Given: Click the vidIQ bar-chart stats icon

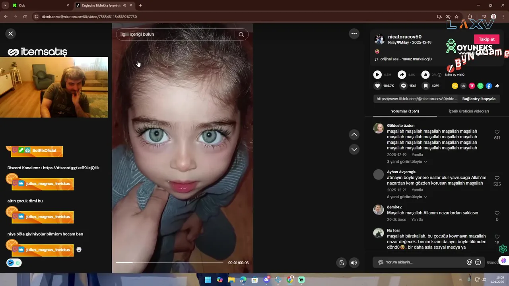Looking at the screenshot, I should pyautogui.click(x=425, y=75).
